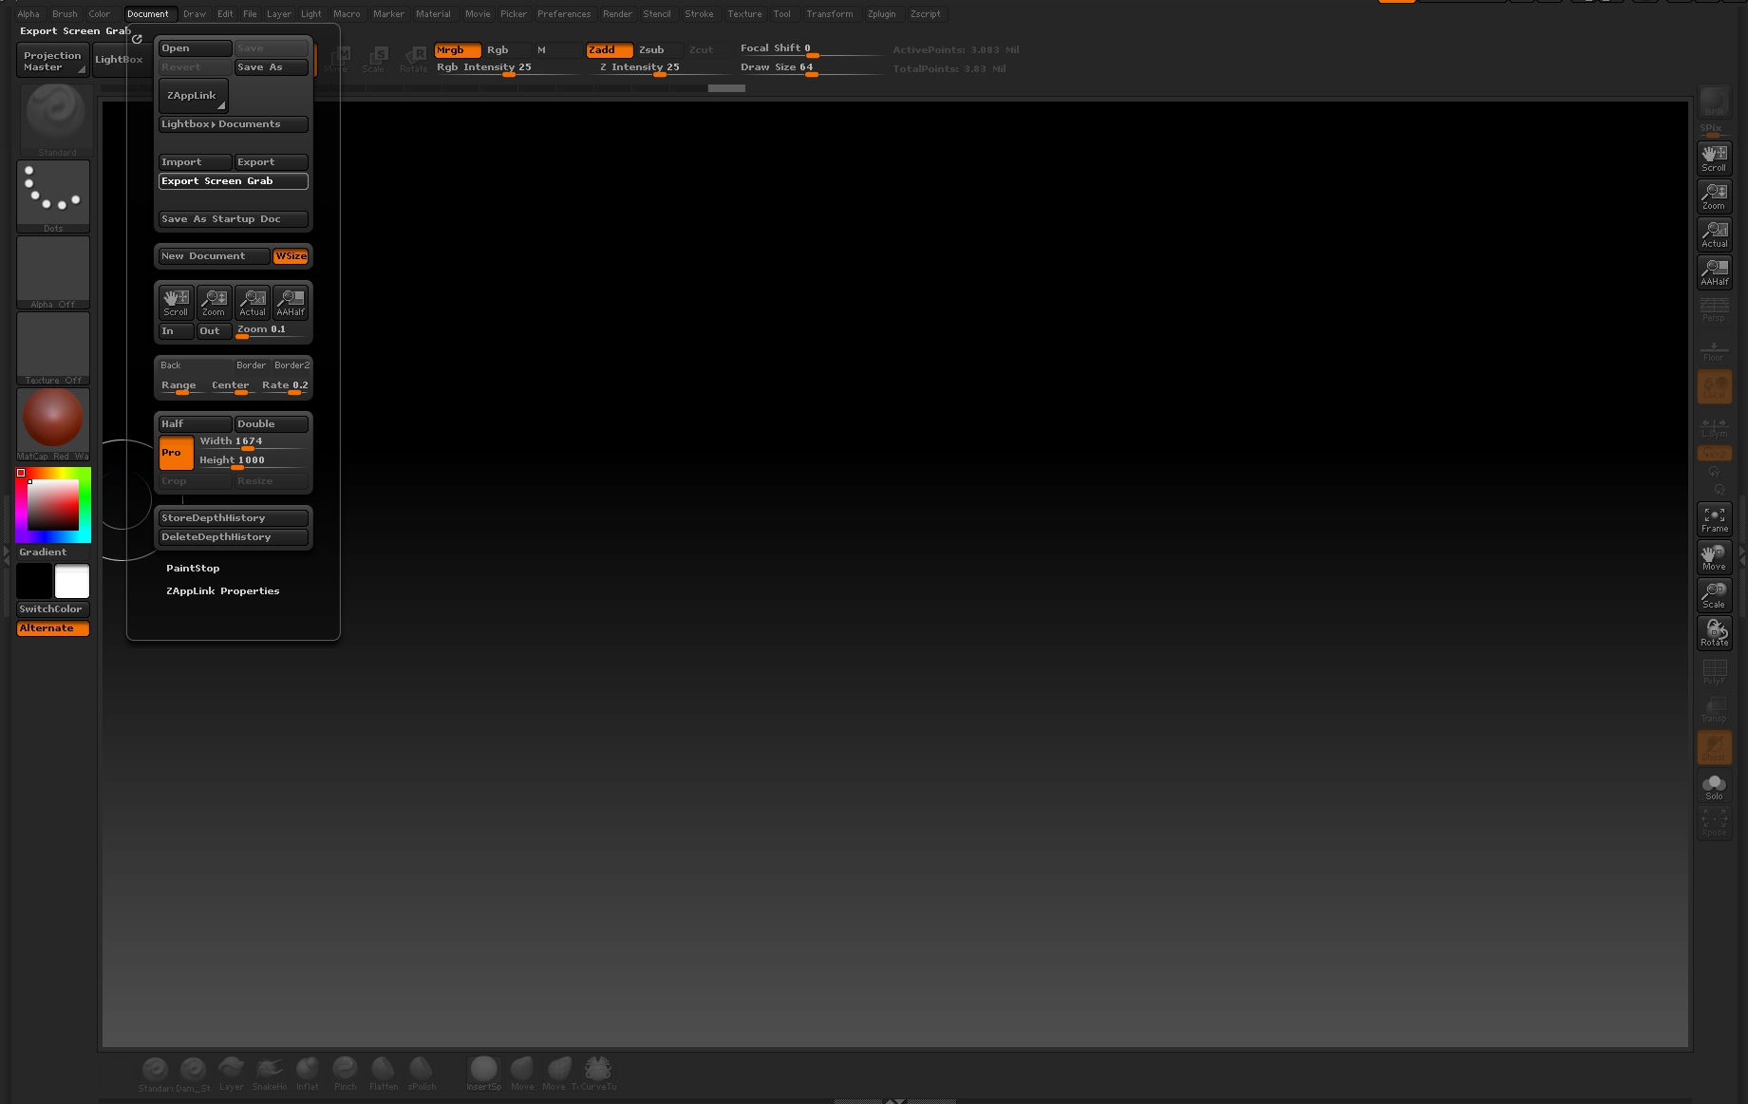
Task: Pick the Flatten brush in the bottom shelf
Action: coord(384,1074)
